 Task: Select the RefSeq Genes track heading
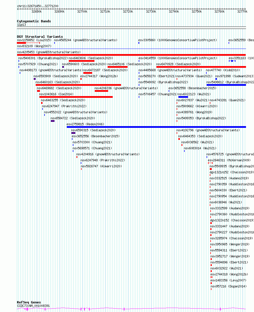pyautogui.click(x=29, y=302)
